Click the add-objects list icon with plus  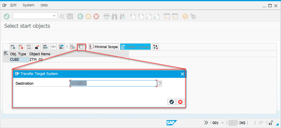[x=45, y=47]
